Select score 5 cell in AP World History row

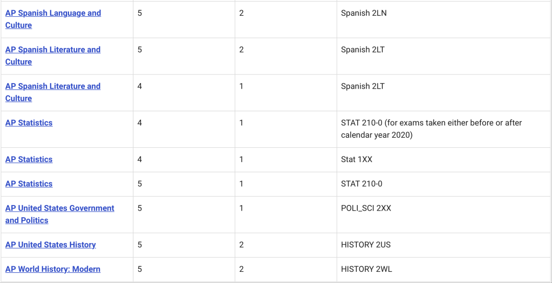click(x=140, y=269)
